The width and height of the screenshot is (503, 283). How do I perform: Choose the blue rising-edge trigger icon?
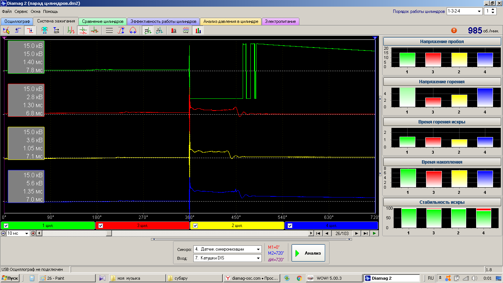(18, 30)
